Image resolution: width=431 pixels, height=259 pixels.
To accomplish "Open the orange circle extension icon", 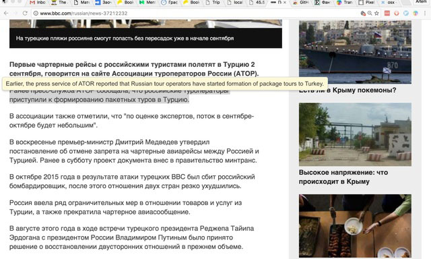I will pyautogui.click(x=397, y=13).
